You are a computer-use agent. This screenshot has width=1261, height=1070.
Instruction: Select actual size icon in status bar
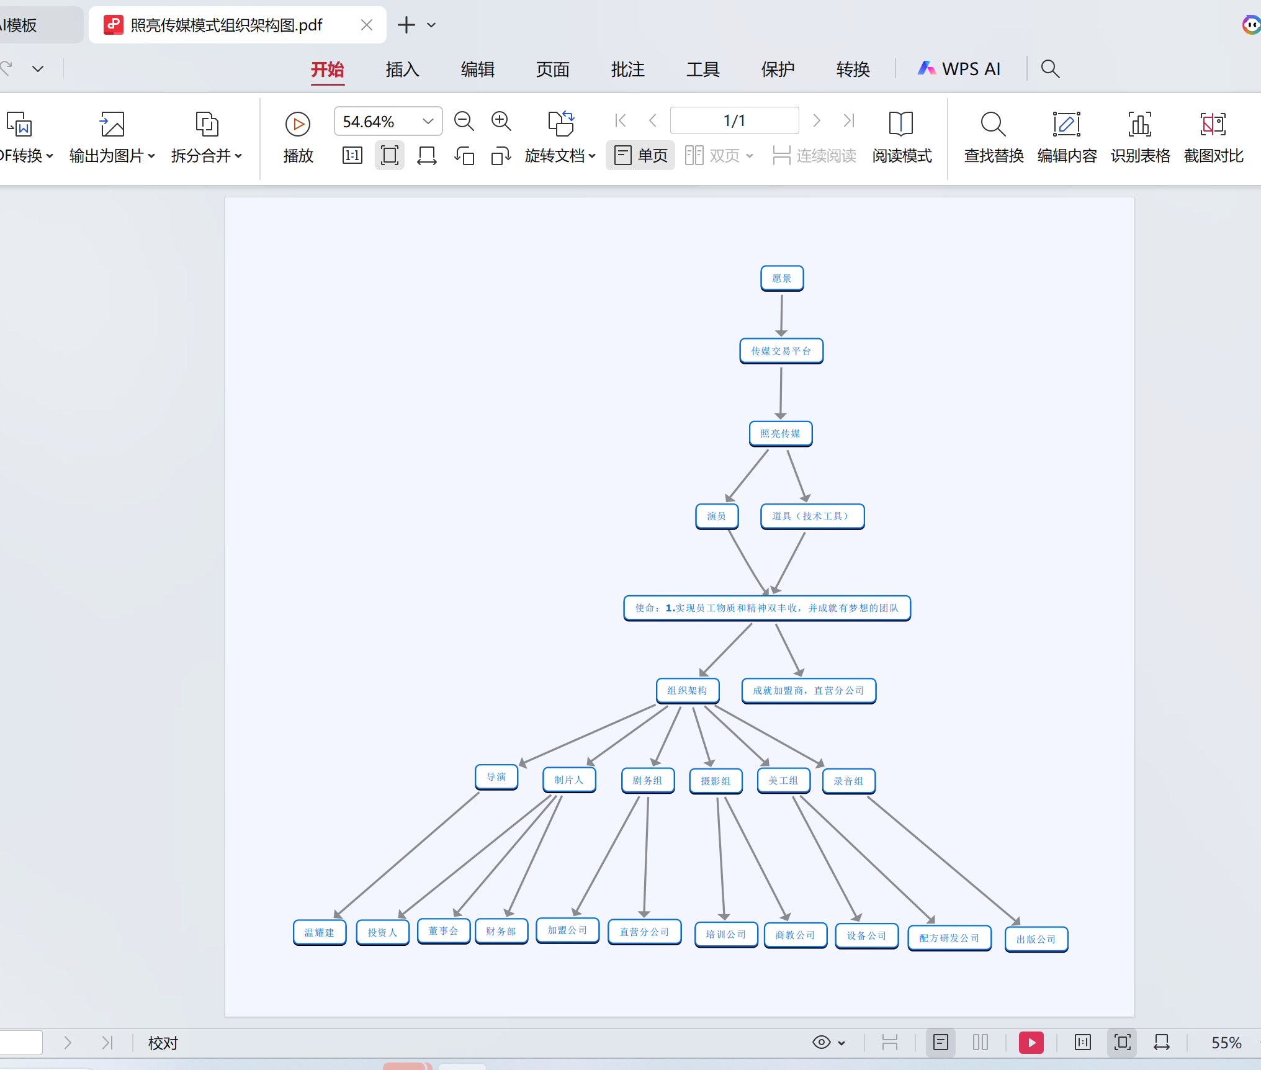point(1083,1042)
